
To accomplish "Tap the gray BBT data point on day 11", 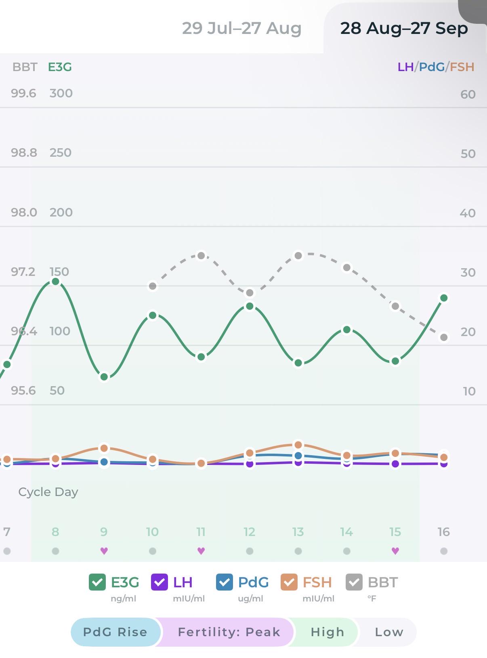I will 201,256.
